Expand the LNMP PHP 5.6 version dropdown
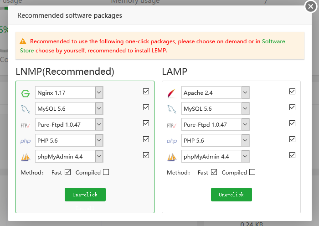Viewport: 319px width, 226px height. click(x=99, y=141)
